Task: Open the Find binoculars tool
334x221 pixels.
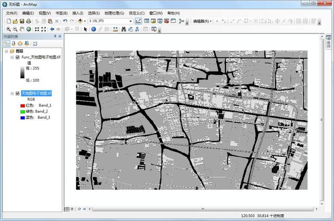Action: [124, 29]
